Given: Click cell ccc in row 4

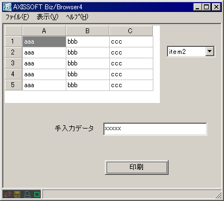Looking at the screenshot, I should click(131, 74).
